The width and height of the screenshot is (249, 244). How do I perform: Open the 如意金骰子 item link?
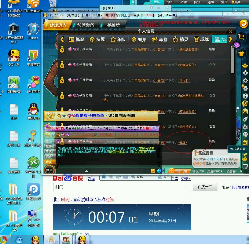click(187, 65)
